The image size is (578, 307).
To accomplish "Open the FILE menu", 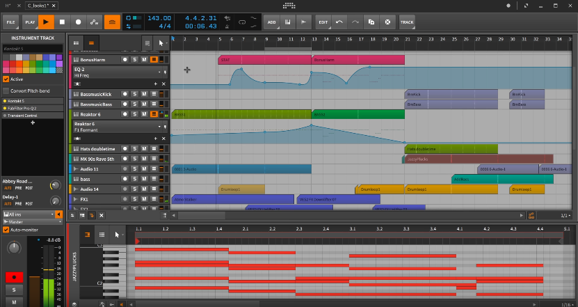I will (10, 22).
